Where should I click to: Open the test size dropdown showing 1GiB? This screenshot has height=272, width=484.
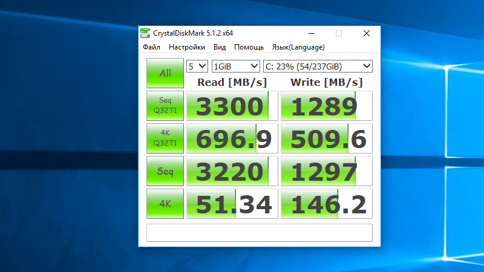pos(236,66)
